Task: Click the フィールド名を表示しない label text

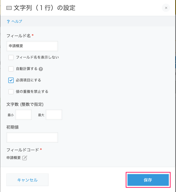Action: click(x=37, y=57)
